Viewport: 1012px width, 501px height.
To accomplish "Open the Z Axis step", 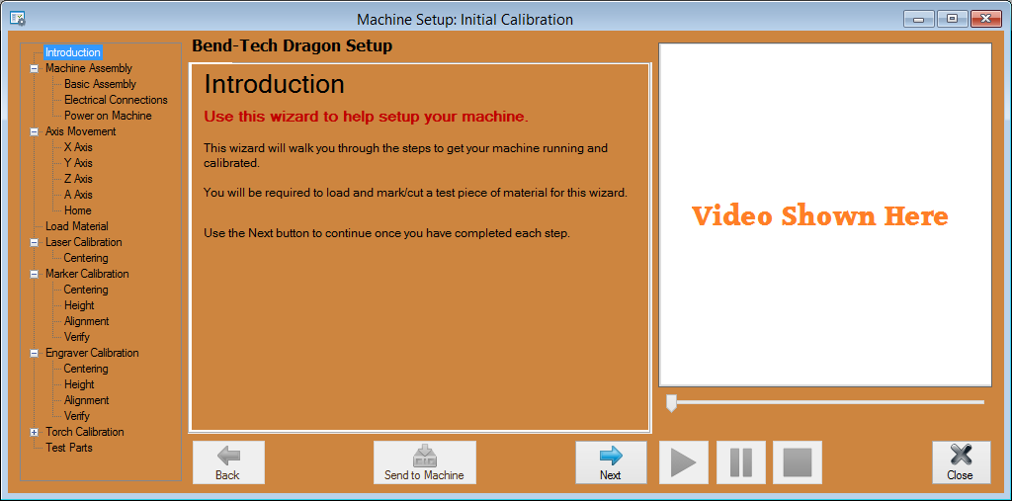I will (x=78, y=179).
